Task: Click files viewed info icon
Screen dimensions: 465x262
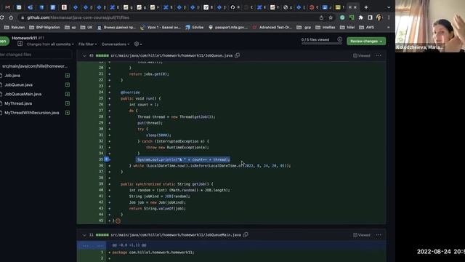Action: click(x=339, y=39)
